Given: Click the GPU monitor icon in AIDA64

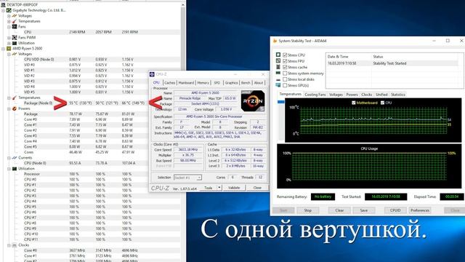Looking at the screenshot, I should [x=278, y=85].
